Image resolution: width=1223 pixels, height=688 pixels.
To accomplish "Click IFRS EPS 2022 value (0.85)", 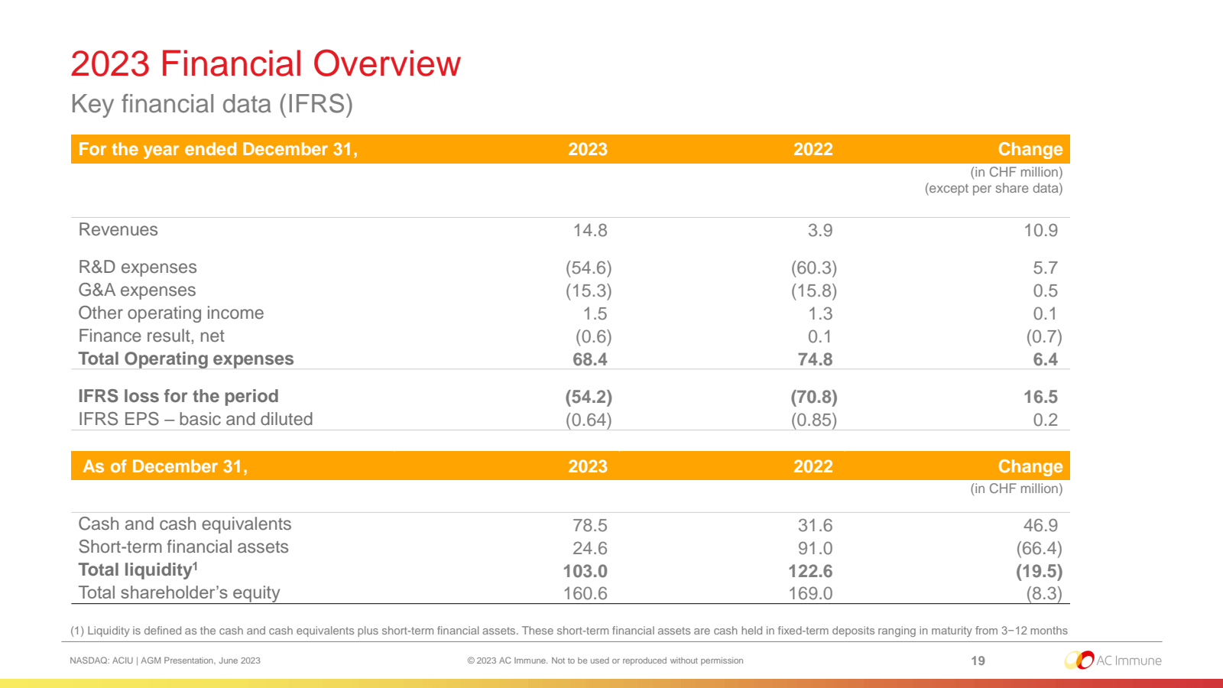I will click(x=814, y=420).
